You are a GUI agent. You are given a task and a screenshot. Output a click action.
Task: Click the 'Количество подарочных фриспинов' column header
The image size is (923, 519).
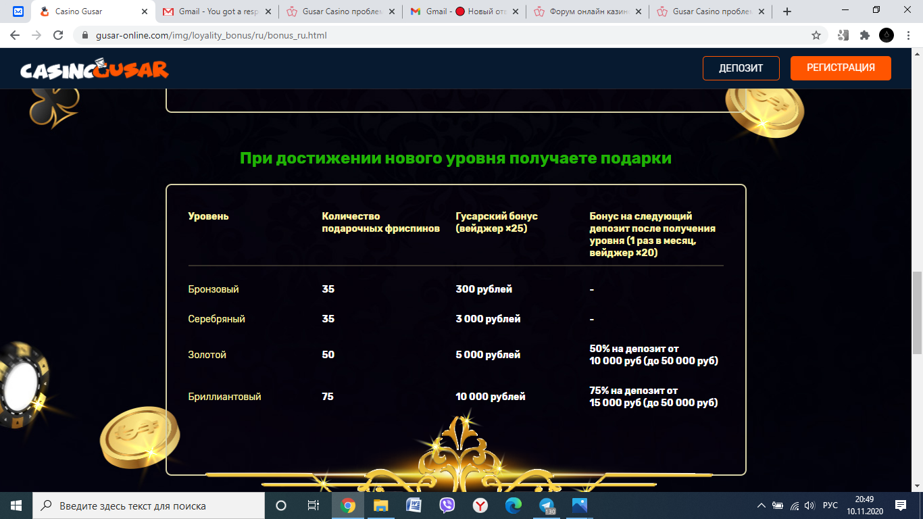coord(381,222)
